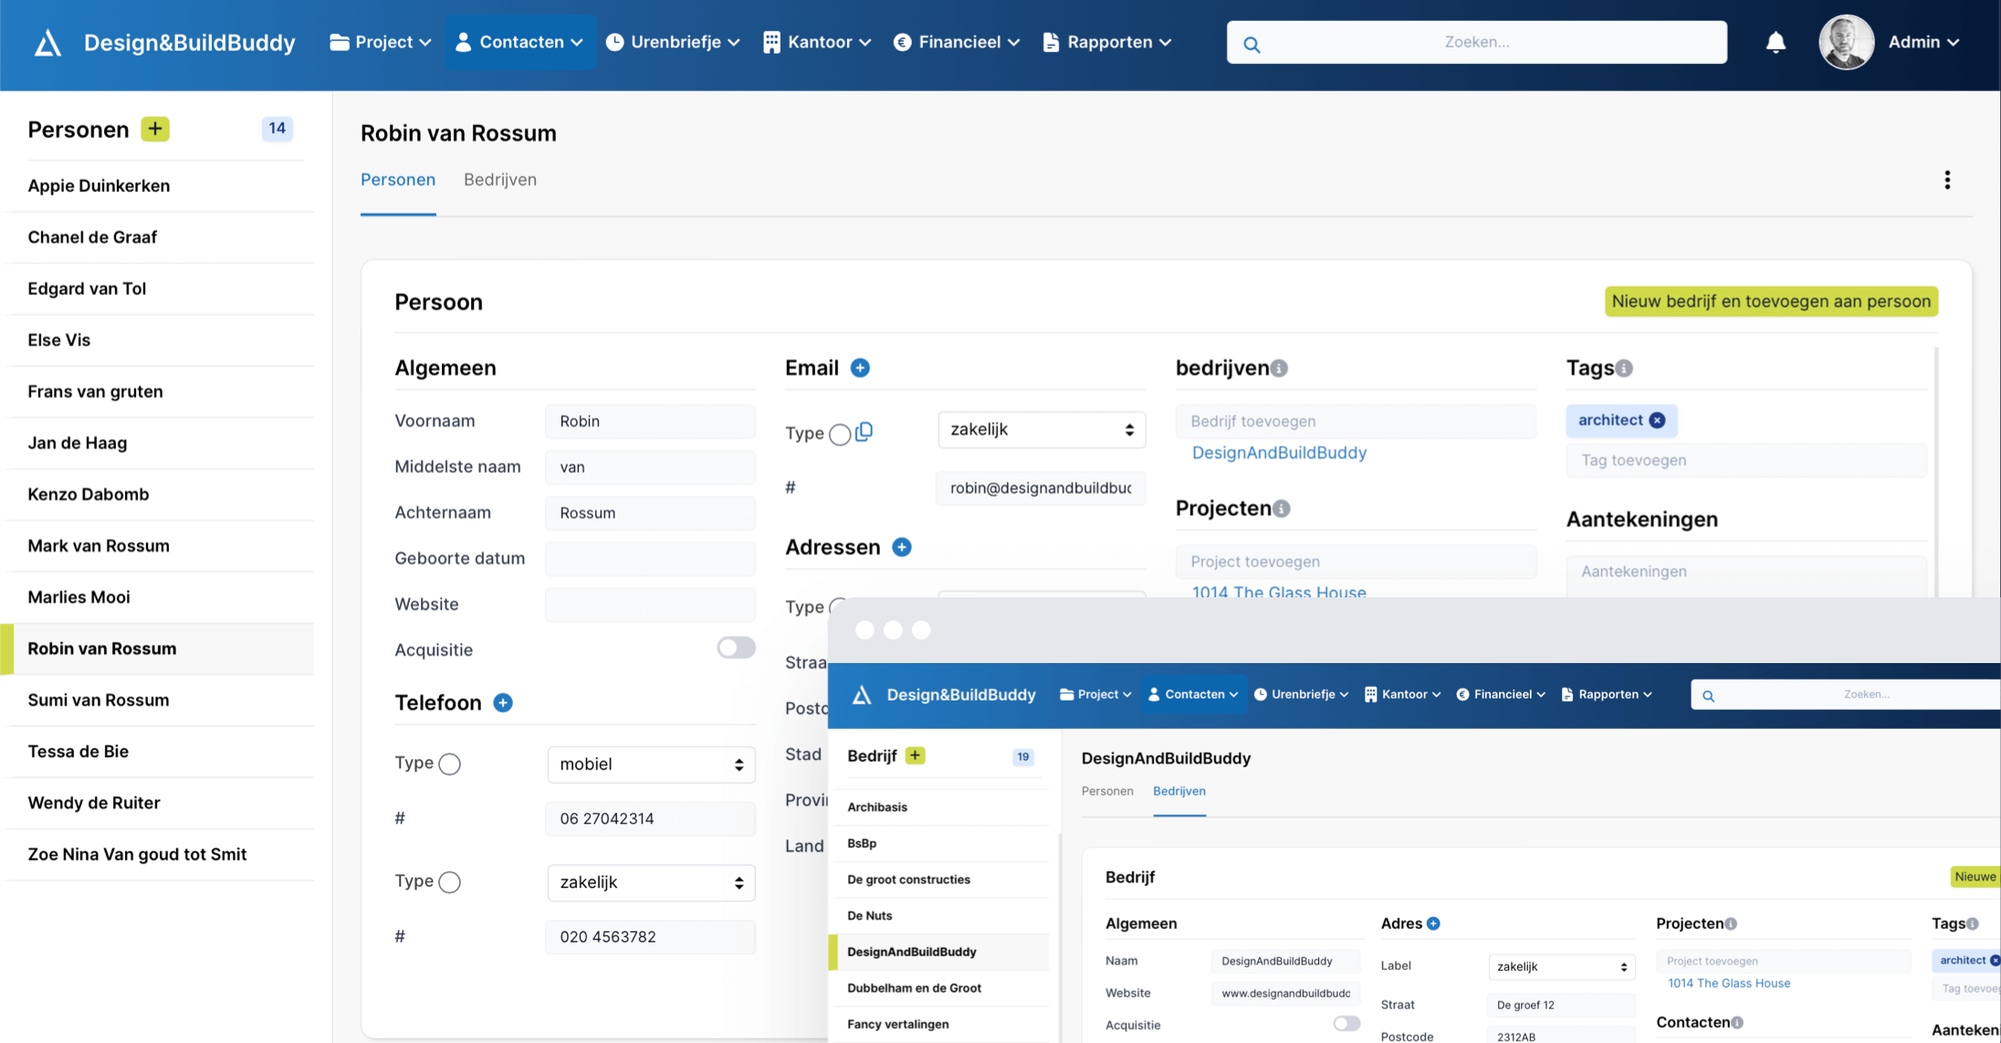Click info icon beside Projecten heading in main window

coord(1282,509)
